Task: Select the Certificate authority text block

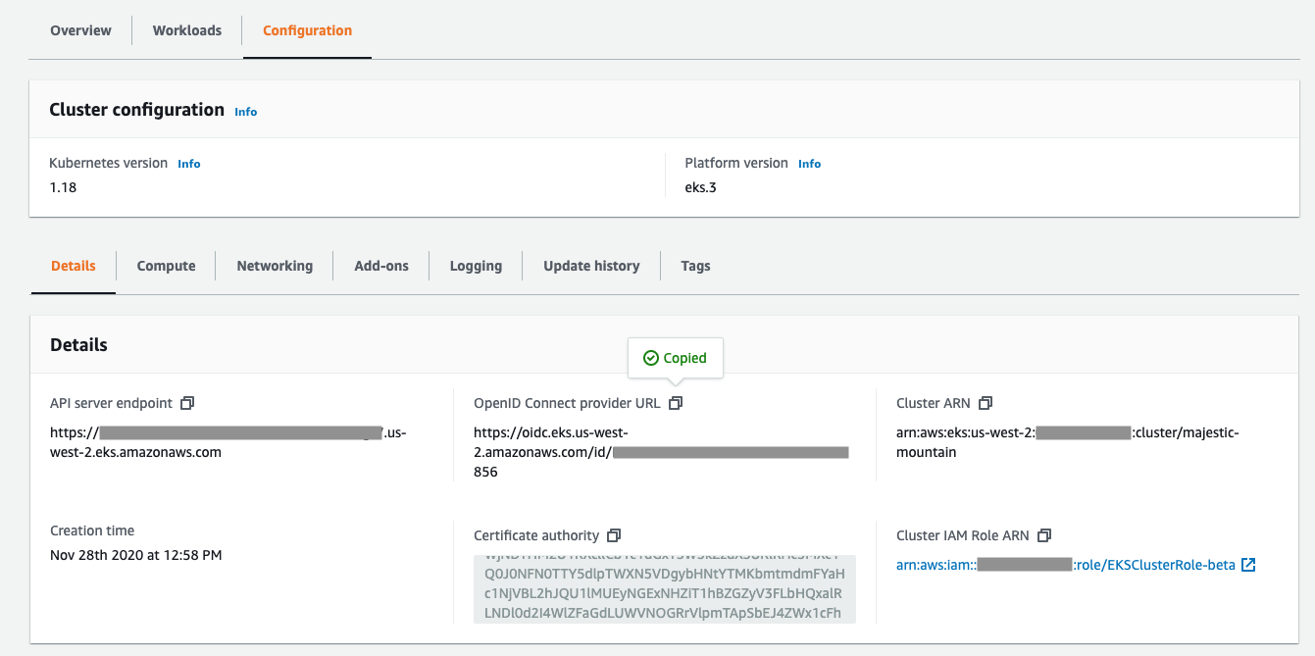Action: click(x=667, y=588)
